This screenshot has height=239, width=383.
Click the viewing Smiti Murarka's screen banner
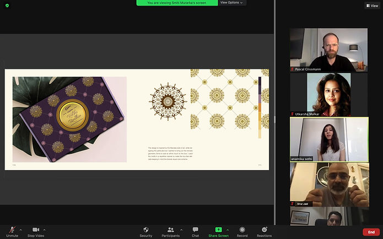[177, 3]
